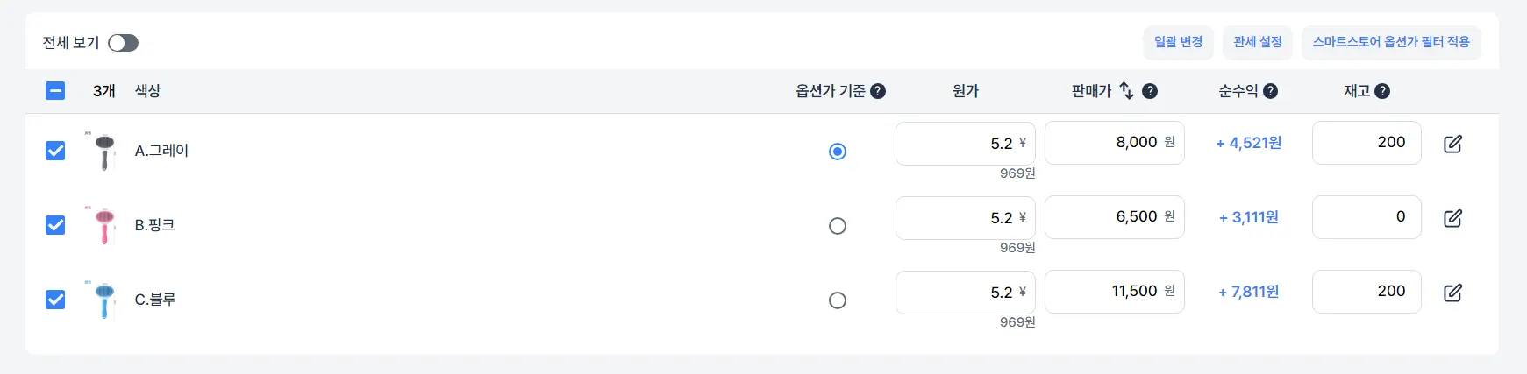Toggle the select-all header checkbox
Image resolution: width=1527 pixels, height=374 pixels.
point(55,90)
